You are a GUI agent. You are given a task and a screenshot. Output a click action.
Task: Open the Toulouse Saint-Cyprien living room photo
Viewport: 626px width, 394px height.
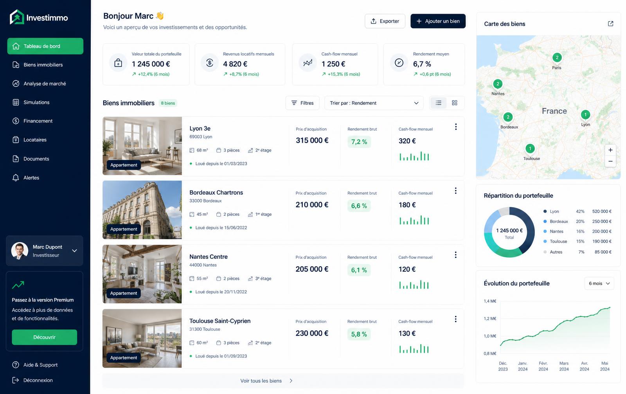tap(142, 338)
